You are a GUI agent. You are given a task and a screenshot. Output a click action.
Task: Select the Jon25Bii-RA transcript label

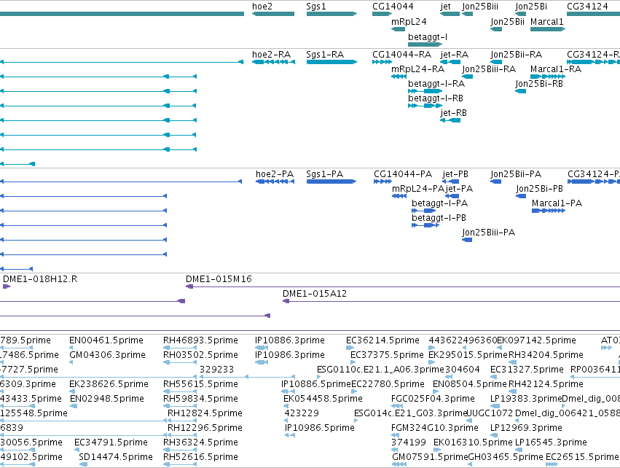pyautogui.click(x=517, y=55)
